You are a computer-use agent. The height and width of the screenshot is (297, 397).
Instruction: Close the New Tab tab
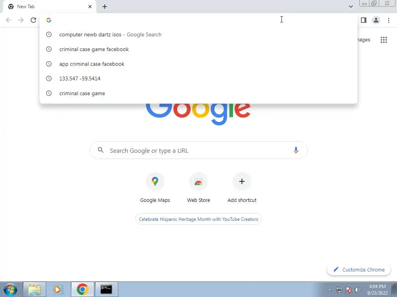coord(90,7)
